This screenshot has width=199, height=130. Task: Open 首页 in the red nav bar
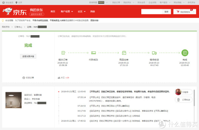click(x=53, y=11)
